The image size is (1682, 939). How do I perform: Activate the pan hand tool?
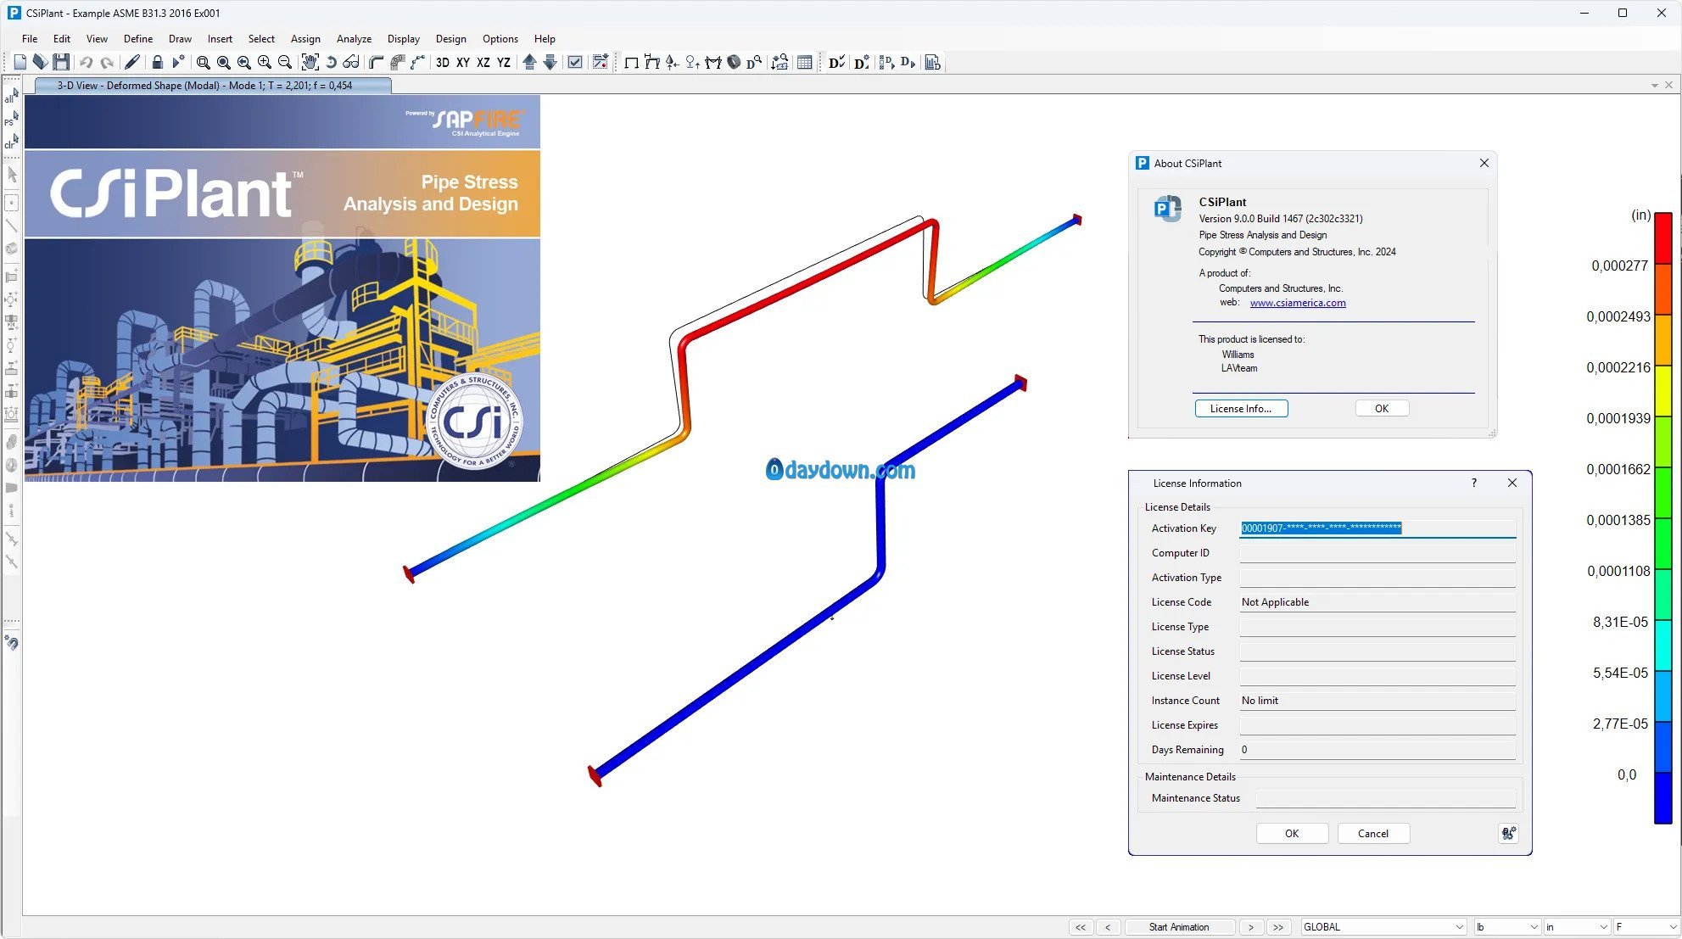coord(310,62)
